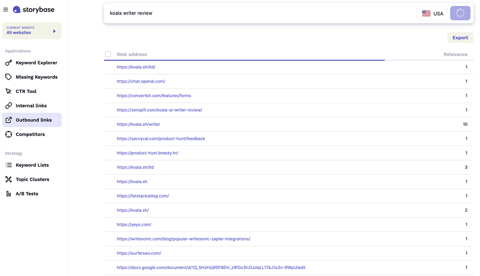The height and width of the screenshot is (276, 480).
Task: Select Outbound links menu item
Action: (x=32, y=120)
